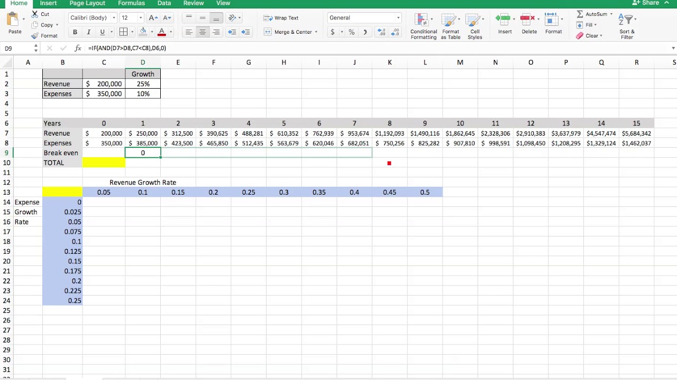Click the Name Box showing D9

coord(17,48)
